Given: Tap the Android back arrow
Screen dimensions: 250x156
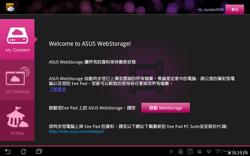Looking at the screenshot, I should pos(8,151).
